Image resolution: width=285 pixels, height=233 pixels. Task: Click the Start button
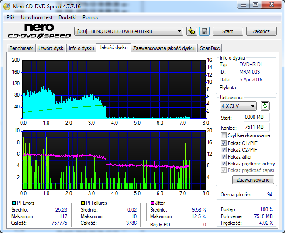(227, 31)
